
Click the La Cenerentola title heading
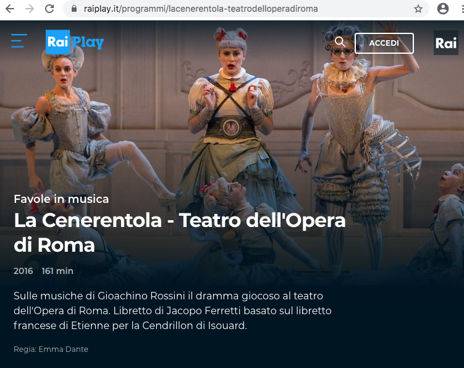(x=180, y=233)
